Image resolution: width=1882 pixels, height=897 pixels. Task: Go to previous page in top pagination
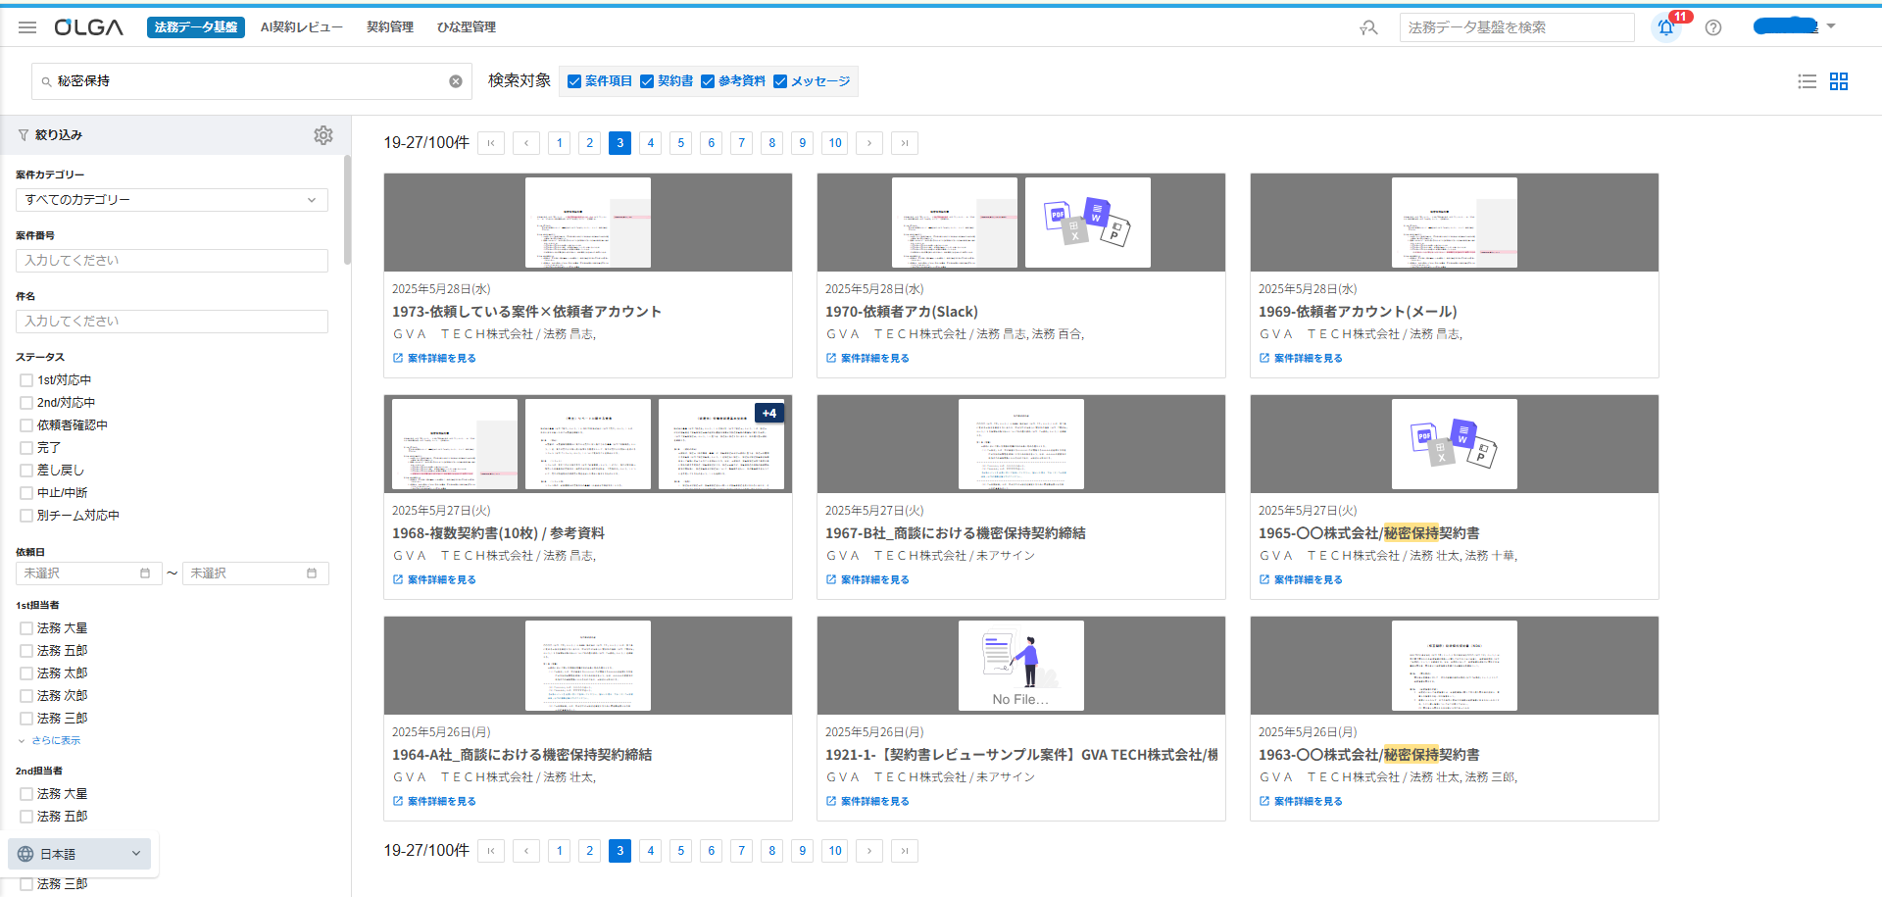point(526,143)
